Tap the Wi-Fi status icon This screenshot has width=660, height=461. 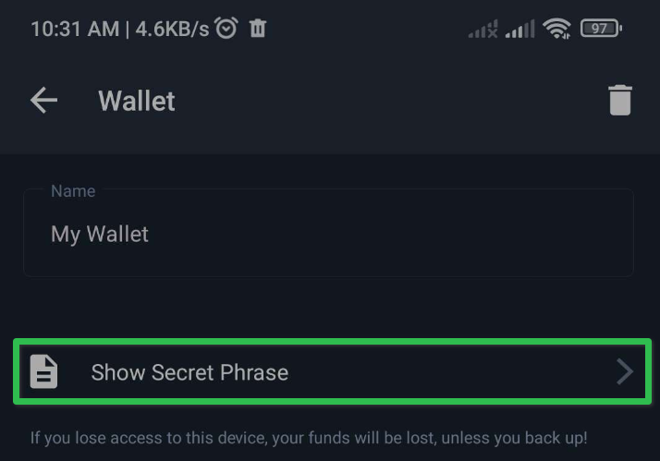[x=556, y=29]
